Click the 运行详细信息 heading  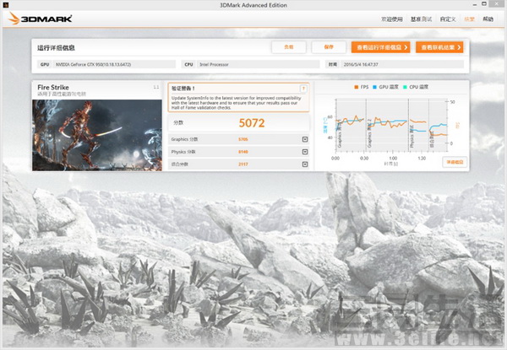[x=56, y=48]
